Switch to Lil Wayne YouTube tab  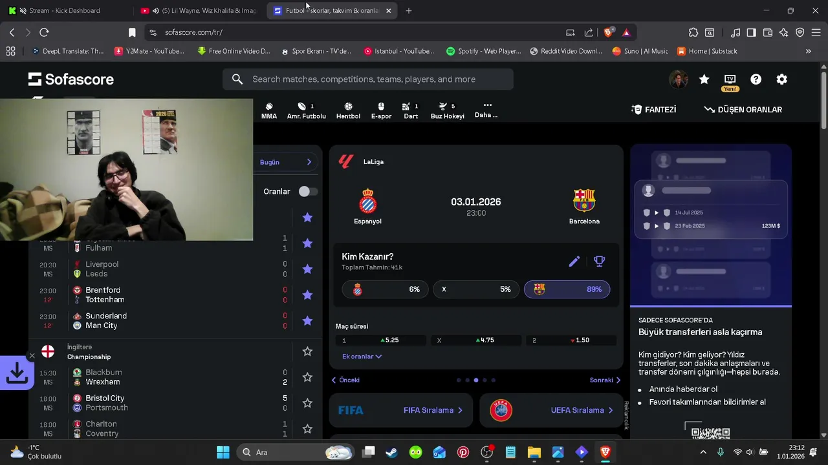[x=201, y=10]
